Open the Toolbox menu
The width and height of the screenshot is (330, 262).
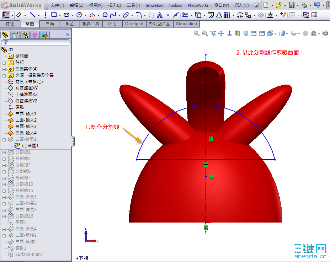175,5
